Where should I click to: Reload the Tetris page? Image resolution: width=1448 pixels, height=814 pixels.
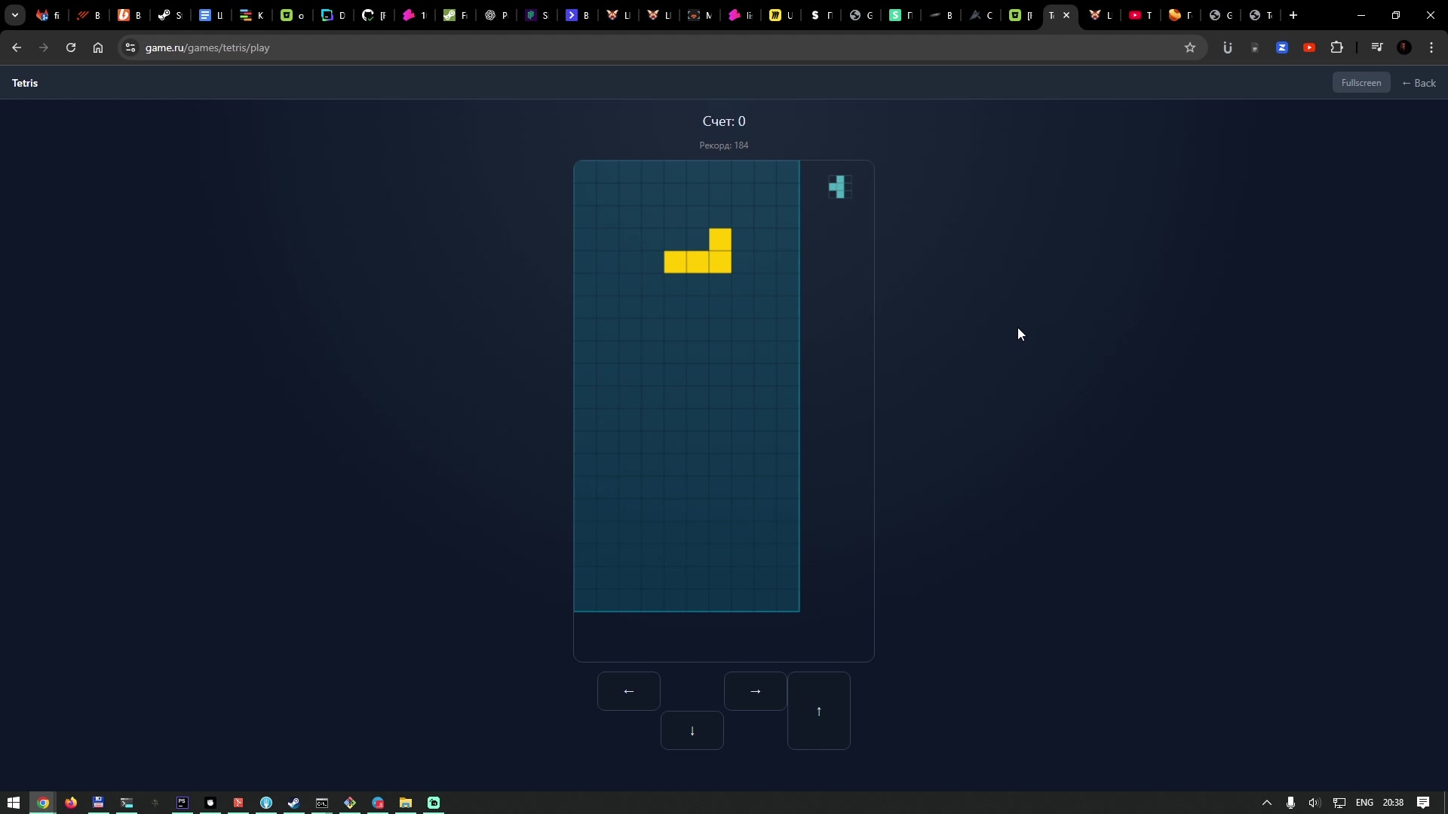click(x=71, y=47)
